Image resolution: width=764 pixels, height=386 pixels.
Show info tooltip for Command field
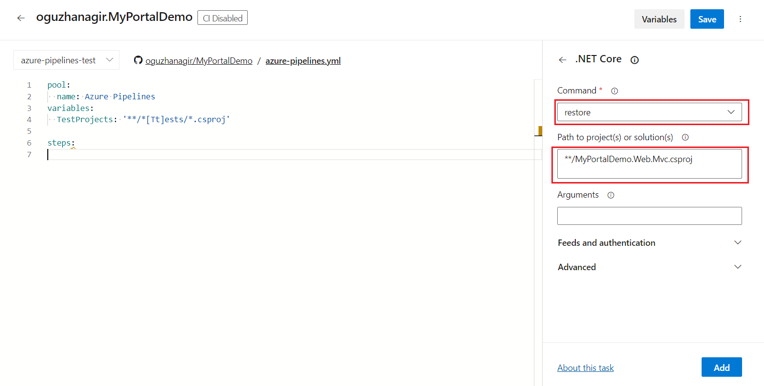pyautogui.click(x=614, y=91)
